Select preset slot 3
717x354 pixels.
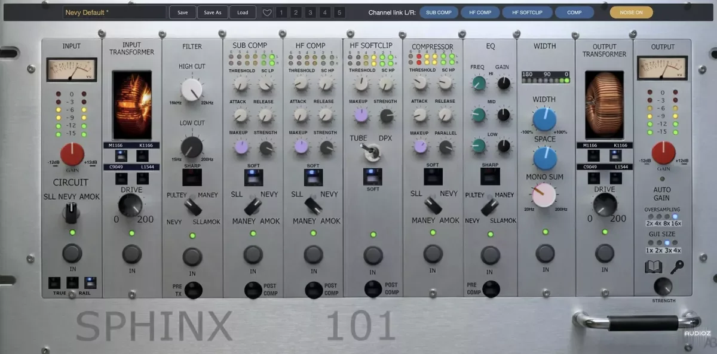tap(311, 13)
